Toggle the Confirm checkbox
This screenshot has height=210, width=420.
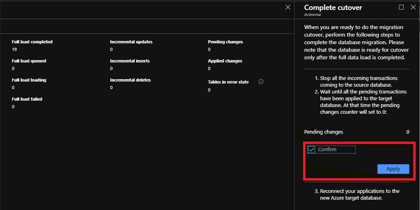(x=311, y=150)
